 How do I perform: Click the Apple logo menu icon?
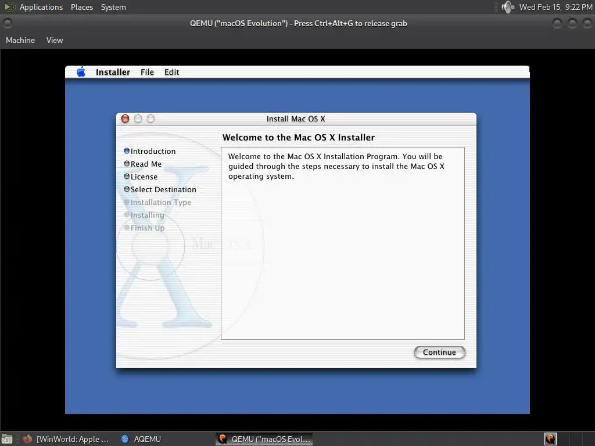coord(81,71)
